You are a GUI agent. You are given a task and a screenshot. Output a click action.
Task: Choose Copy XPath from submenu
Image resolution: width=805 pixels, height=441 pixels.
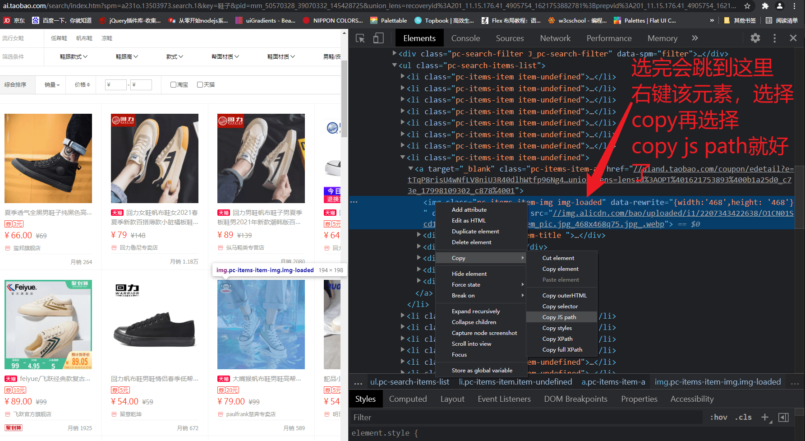(561, 339)
